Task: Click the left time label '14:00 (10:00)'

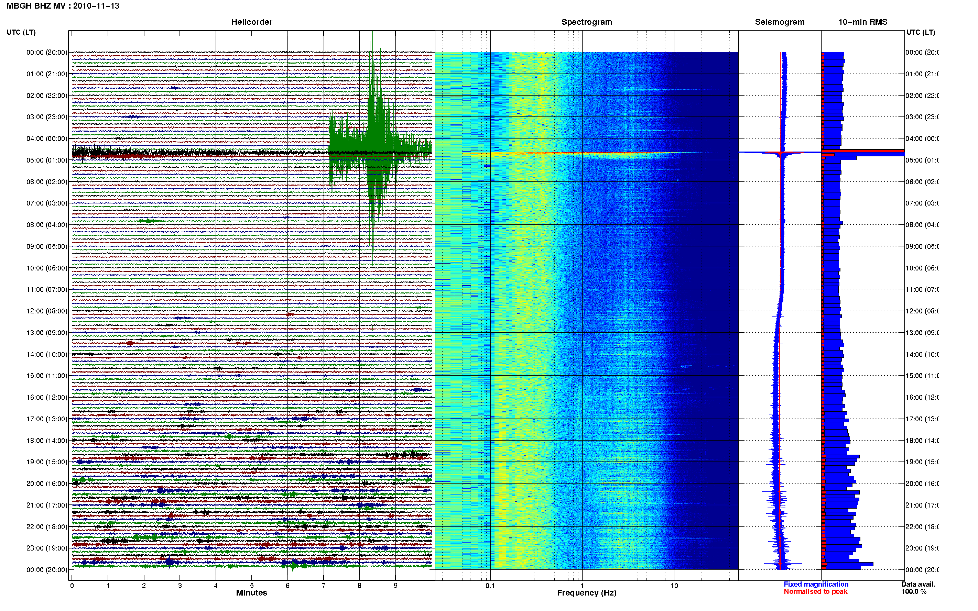Action: pos(47,354)
